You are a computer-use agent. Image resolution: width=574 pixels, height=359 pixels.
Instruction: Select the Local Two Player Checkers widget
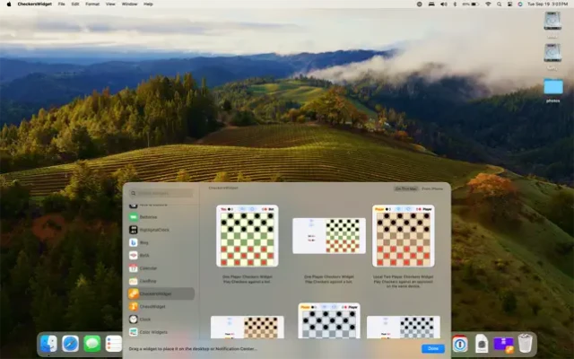(404, 236)
